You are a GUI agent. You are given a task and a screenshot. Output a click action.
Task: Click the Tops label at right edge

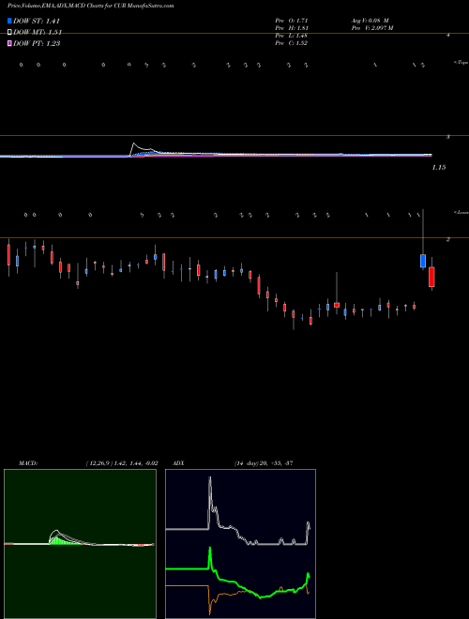pyautogui.click(x=461, y=63)
